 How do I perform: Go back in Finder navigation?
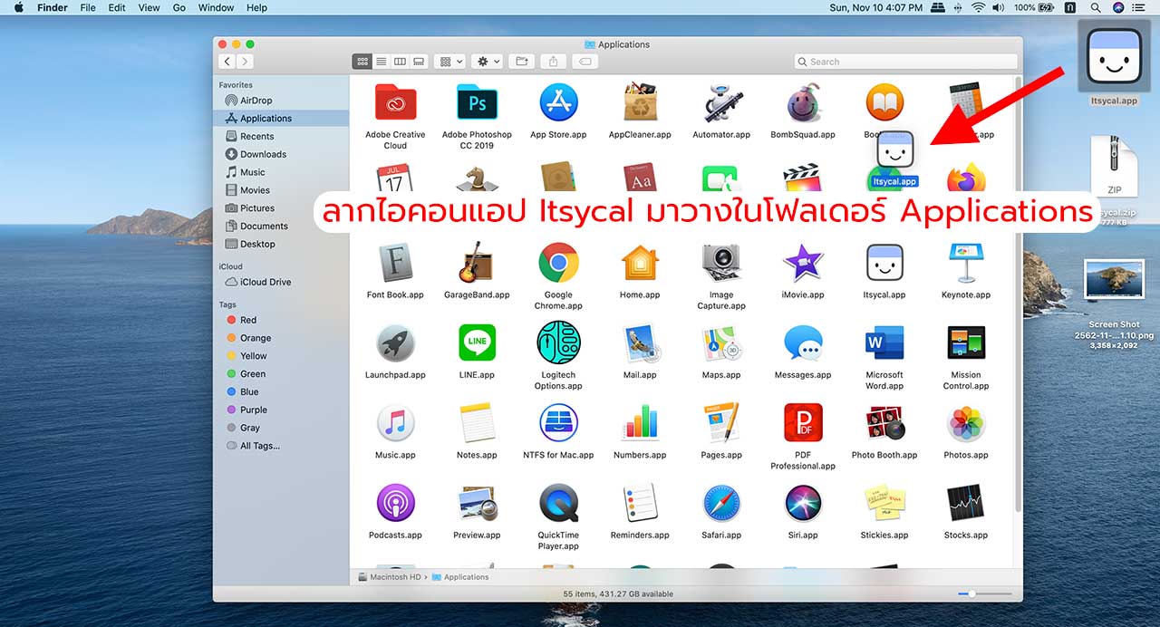pos(227,62)
